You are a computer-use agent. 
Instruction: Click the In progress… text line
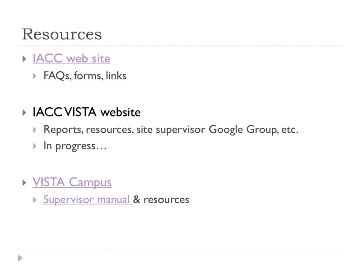coord(75,146)
